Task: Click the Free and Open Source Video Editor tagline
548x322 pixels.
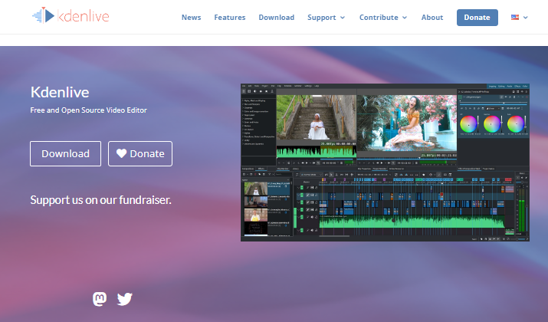Action: (88, 110)
